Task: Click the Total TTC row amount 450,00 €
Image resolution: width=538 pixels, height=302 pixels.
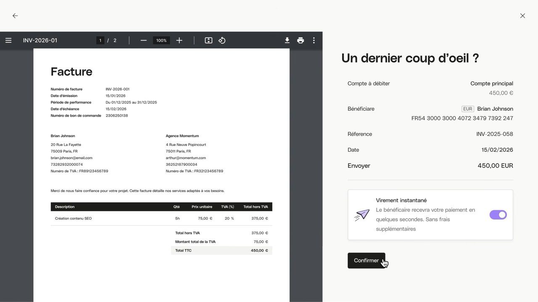Action: 259,250
